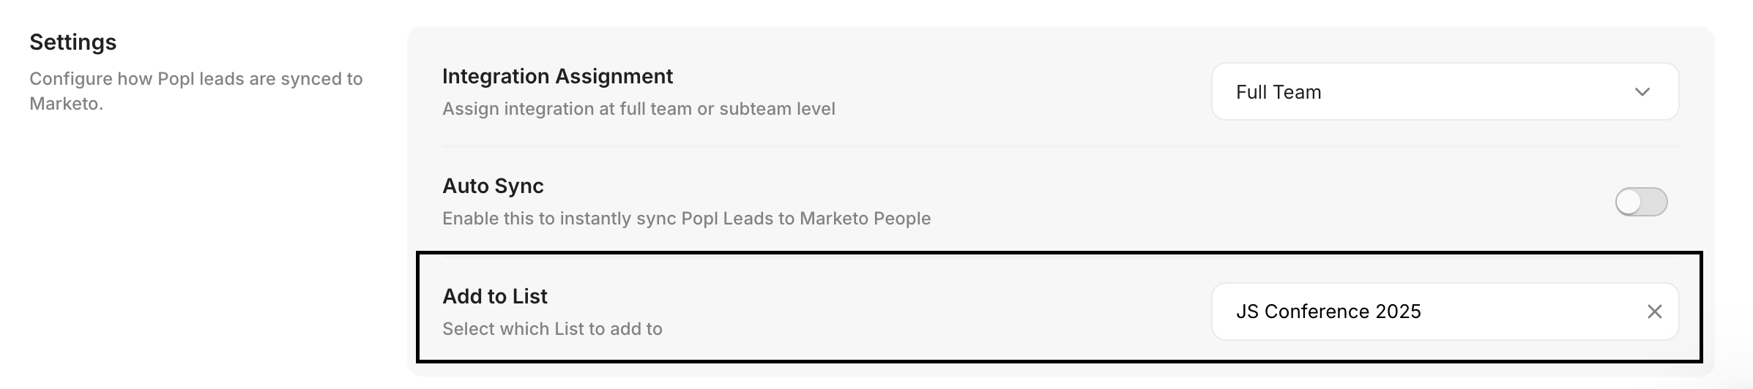Viewport: 1753px width, 389px height.
Task: Click "Select which List to add to" text
Action: click(552, 329)
